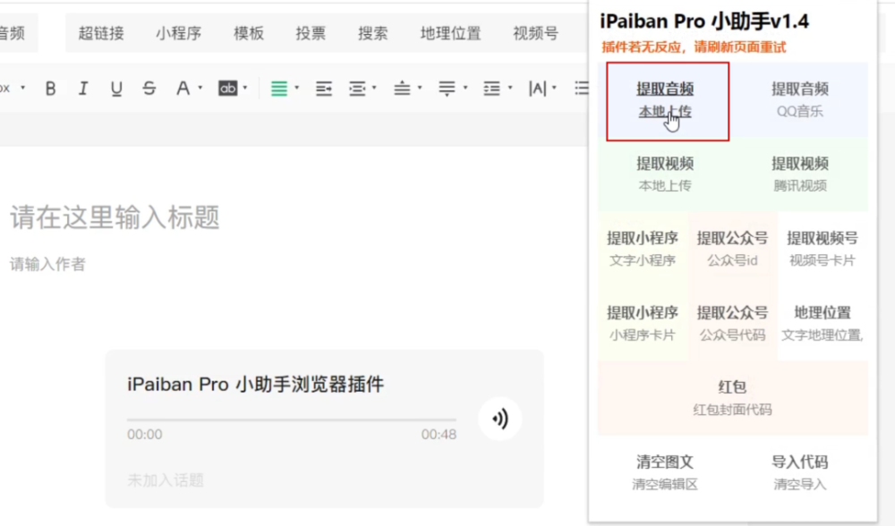895x526 pixels.
Task: Click 提取视频 腾讯视频 in plugin
Action: pyautogui.click(x=799, y=174)
